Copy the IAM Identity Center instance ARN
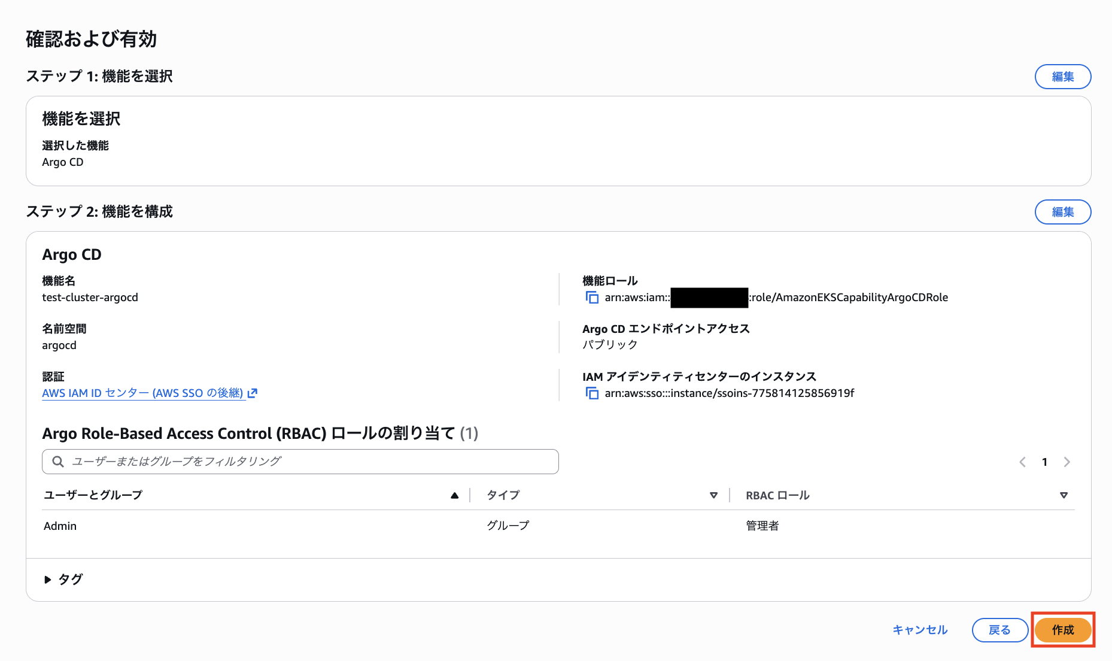1112x661 pixels. (x=592, y=393)
